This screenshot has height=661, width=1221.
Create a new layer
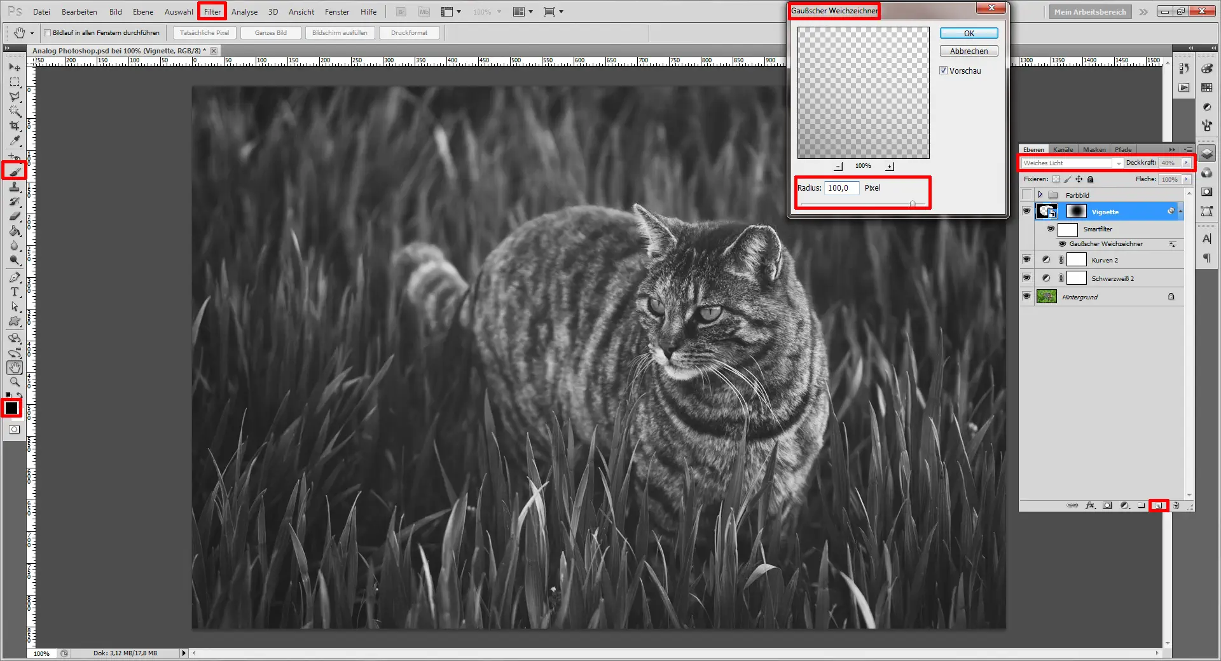pos(1159,506)
